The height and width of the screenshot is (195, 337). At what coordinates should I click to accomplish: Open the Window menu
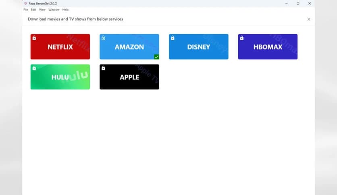pos(54,10)
